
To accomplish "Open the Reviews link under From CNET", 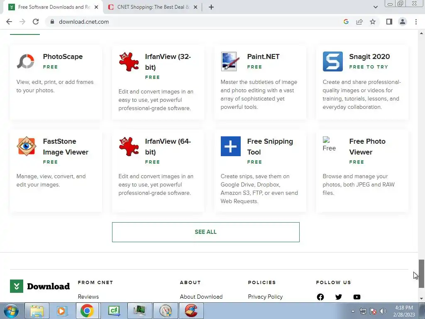I will [88, 297].
